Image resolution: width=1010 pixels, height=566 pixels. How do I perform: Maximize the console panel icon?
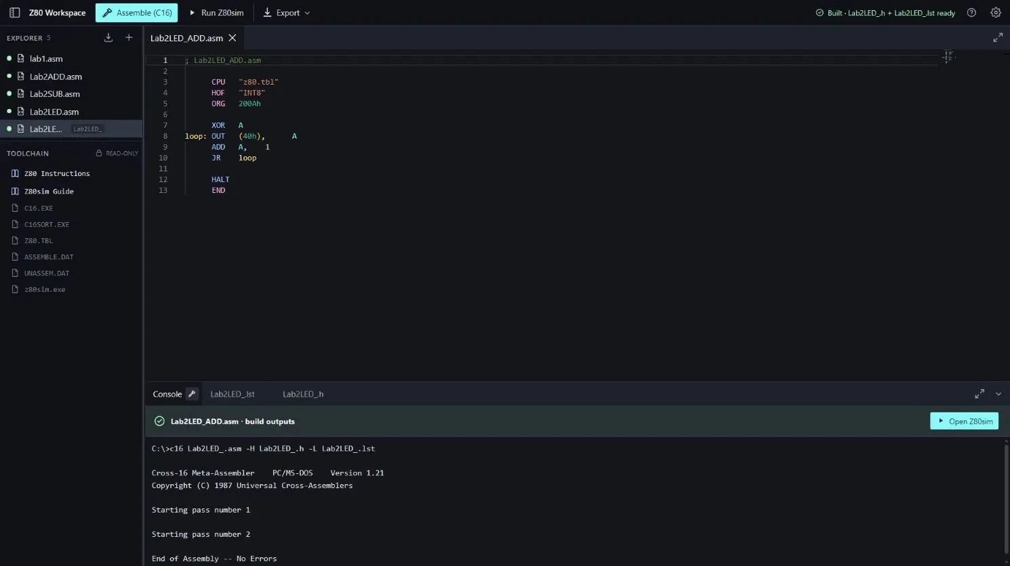[x=979, y=393]
